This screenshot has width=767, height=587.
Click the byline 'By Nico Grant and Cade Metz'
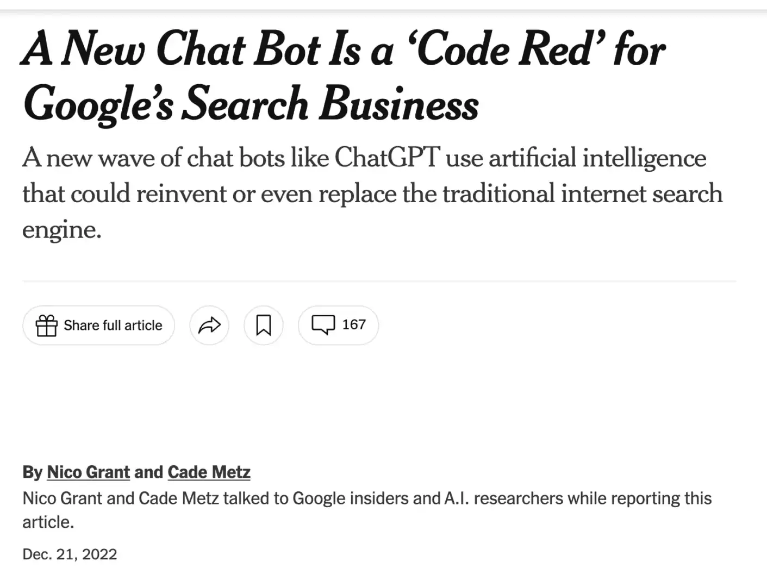coord(136,472)
